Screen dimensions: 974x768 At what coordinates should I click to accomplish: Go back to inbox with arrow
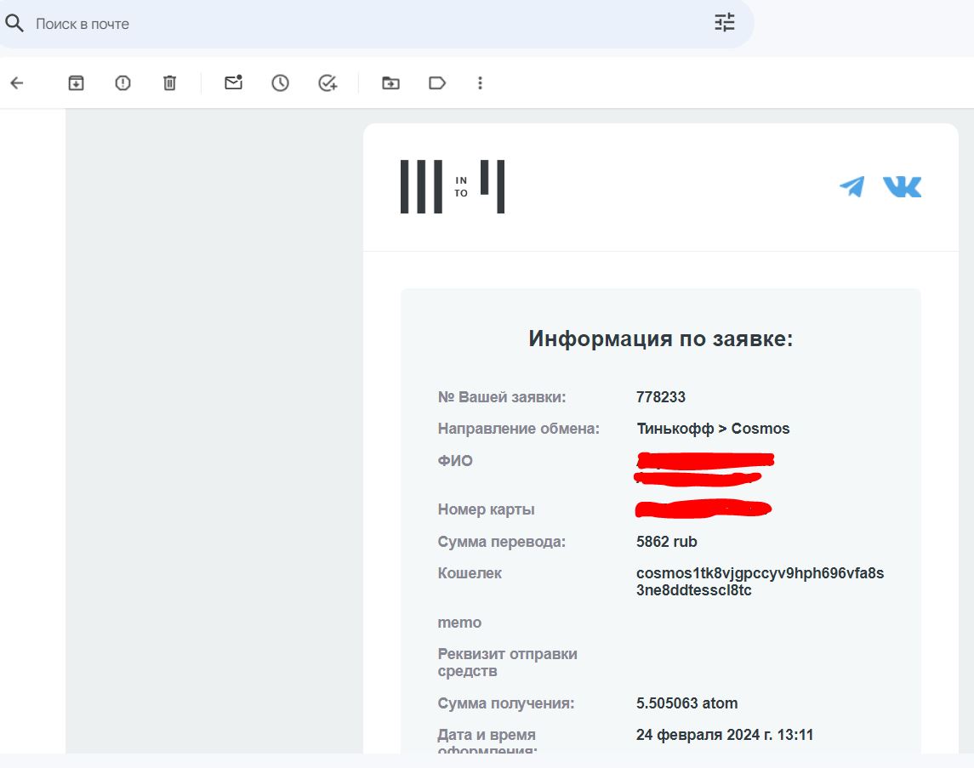pos(17,82)
